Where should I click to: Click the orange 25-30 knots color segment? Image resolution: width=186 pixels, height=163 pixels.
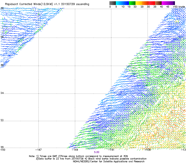pos(145,3)
